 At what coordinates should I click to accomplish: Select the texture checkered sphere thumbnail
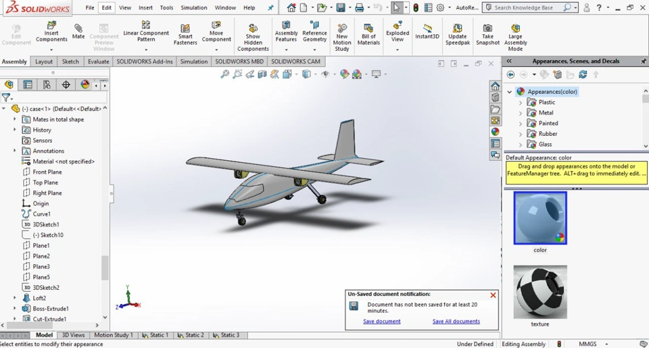click(540, 292)
